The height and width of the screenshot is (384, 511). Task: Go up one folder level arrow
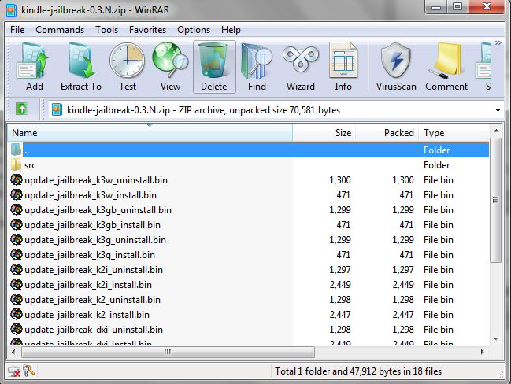click(22, 109)
